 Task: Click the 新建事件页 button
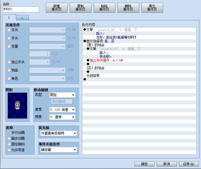click(x=57, y=8)
